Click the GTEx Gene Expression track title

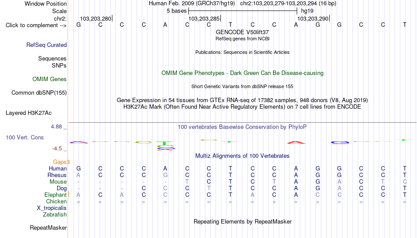point(242,100)
